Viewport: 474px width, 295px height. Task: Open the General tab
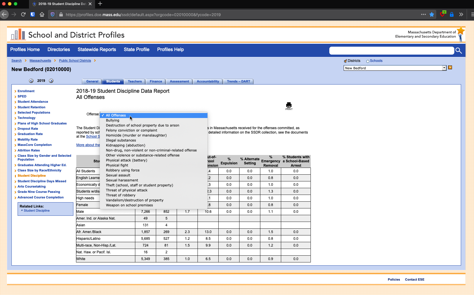point(92,82)
